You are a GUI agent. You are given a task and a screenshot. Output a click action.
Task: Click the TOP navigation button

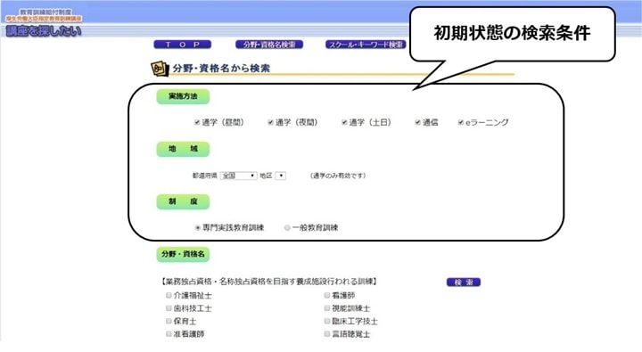click(183, 45)
